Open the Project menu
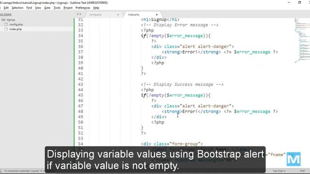The width and height of the screenshot is (310, 174). click(68, 8)
